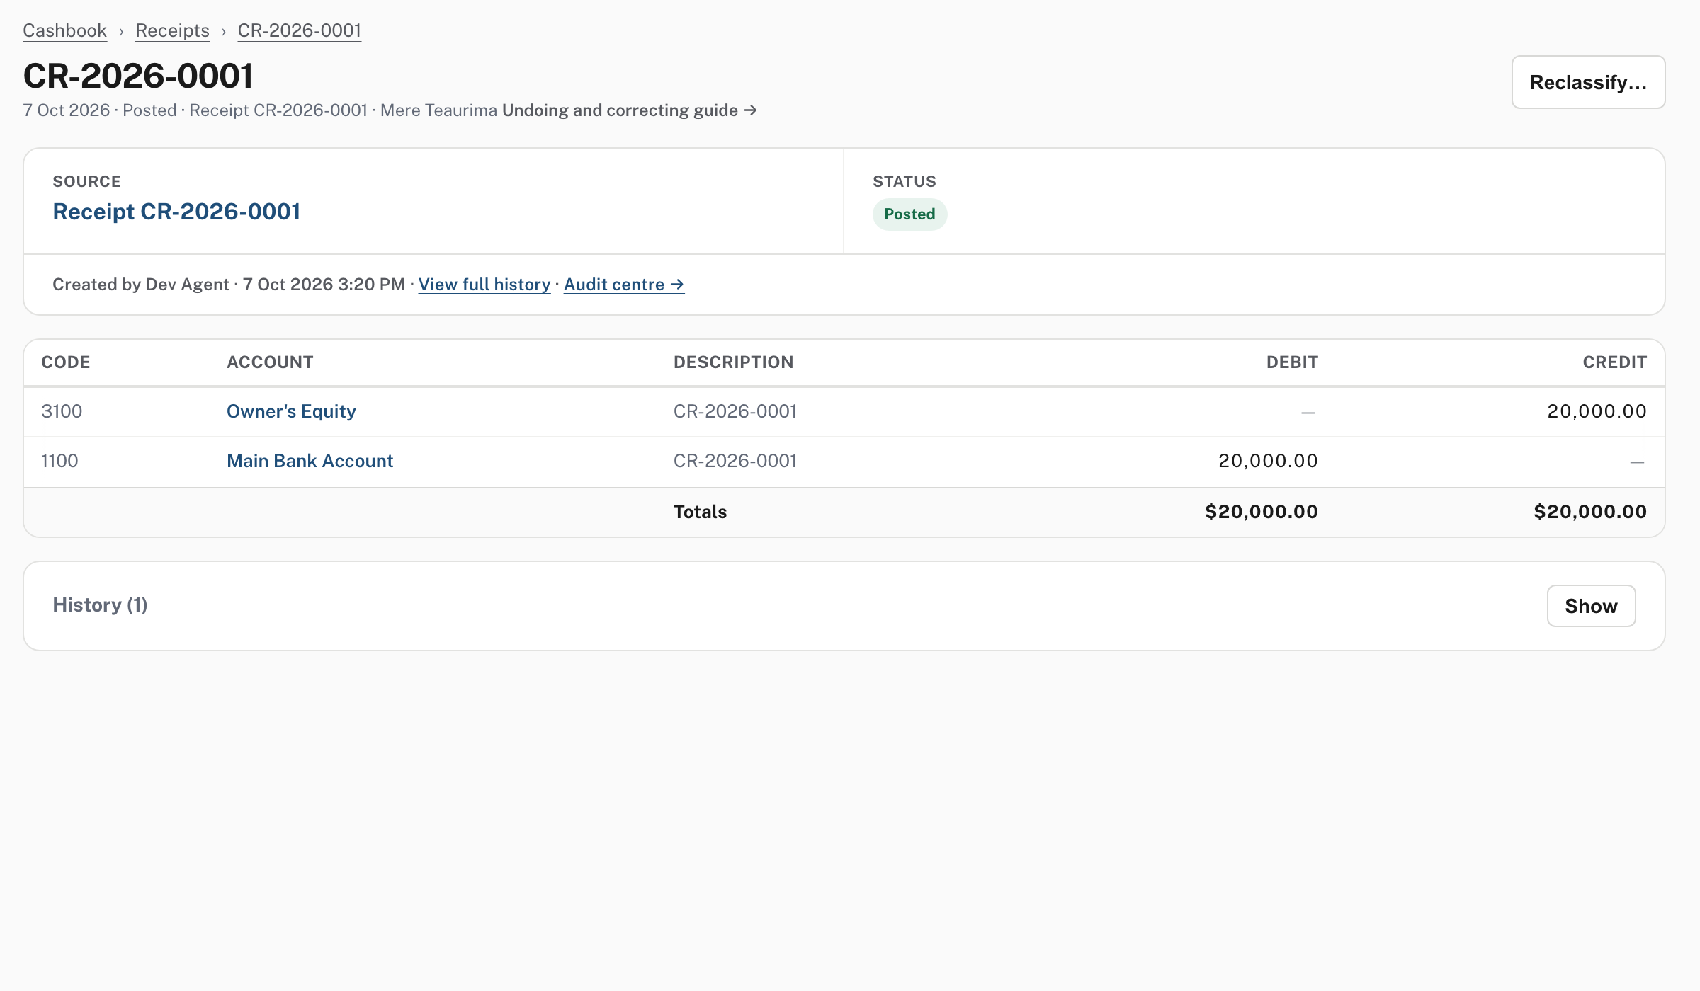The height and width of the screenshot is (991, 1700).
Task: Click the Main Bank Account row description
Action: (x=735, y=461)
